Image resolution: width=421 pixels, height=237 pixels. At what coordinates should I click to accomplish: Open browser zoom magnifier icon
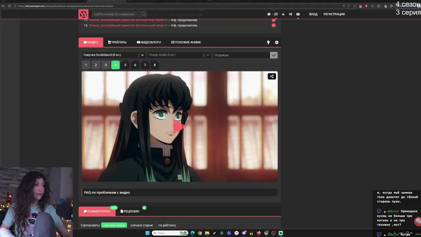tap(344, 6)
